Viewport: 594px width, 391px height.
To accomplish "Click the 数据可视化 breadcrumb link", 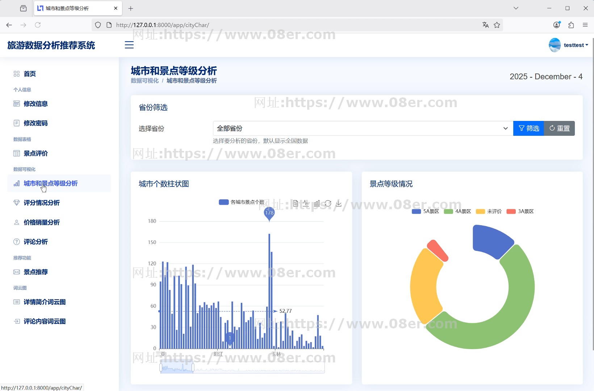I will [x=144, y=81].
